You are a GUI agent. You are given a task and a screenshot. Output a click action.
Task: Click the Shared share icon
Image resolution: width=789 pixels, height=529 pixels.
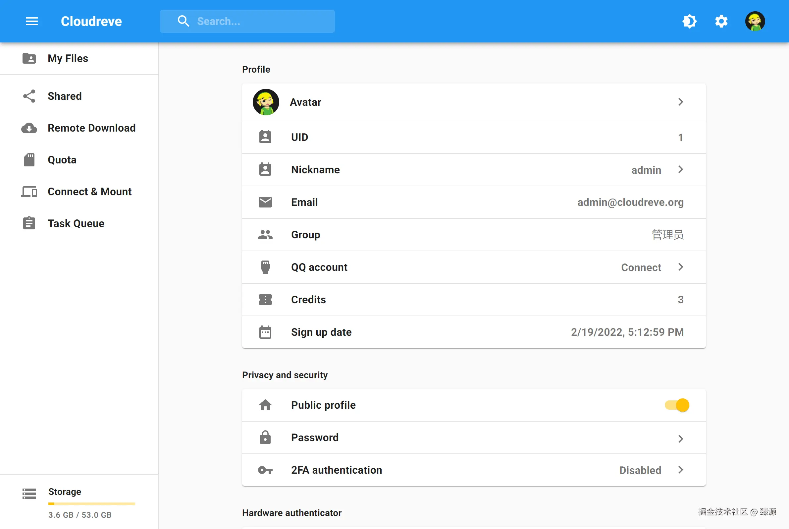pyautogui.click(x=29, y=96)
